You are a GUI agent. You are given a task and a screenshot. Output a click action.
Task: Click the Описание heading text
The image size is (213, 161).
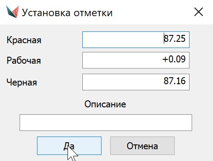(105, 104)
